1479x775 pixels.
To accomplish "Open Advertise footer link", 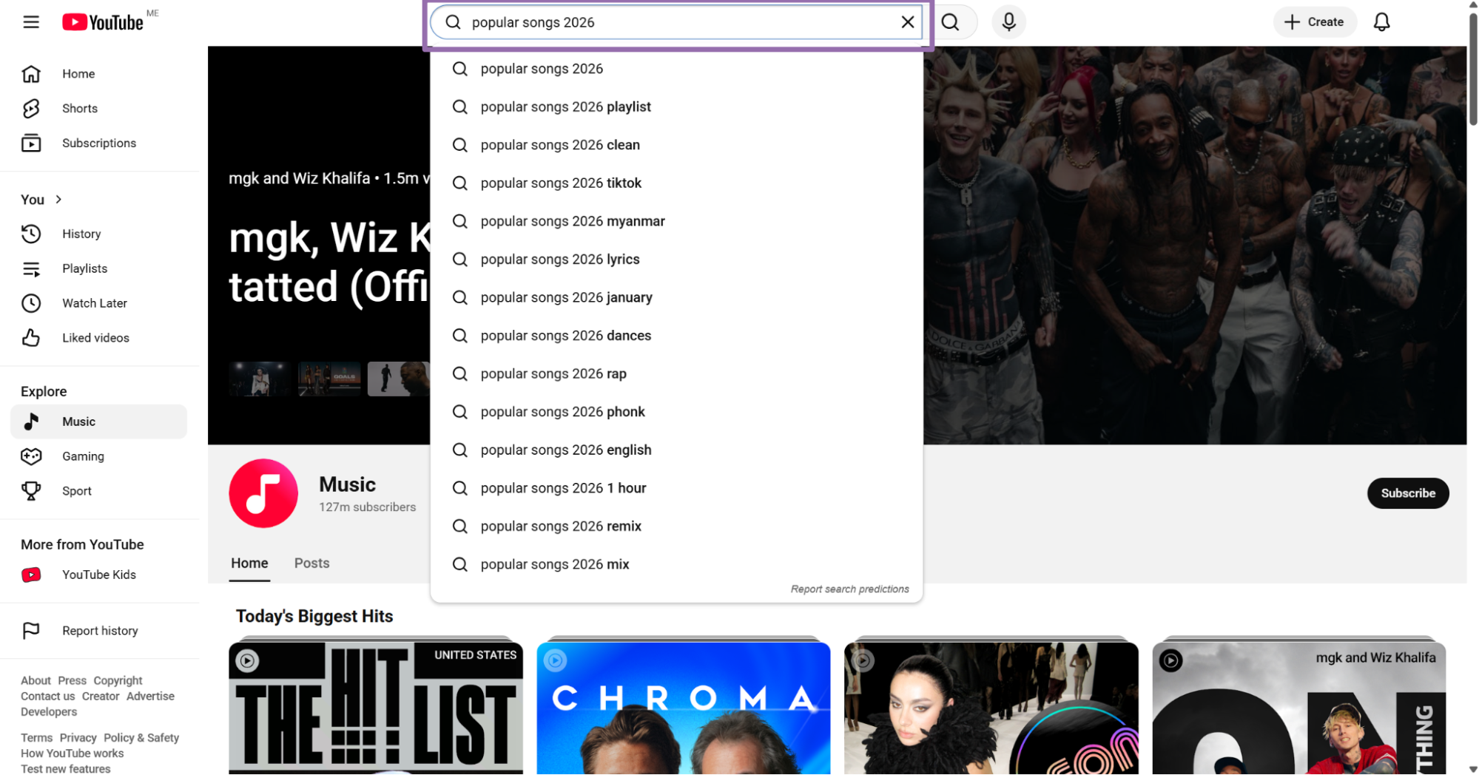I will (x=150, y=697).
